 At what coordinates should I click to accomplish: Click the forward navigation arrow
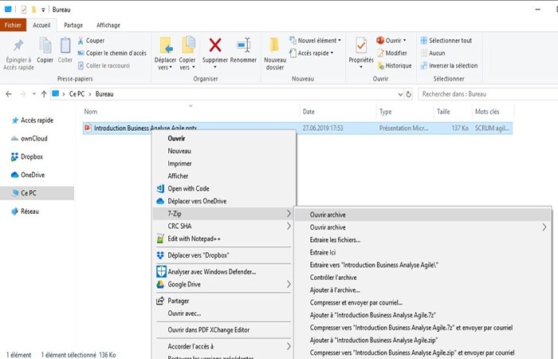point(23,94)
